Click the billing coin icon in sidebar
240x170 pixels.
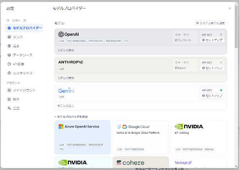[x=9, y=46]
